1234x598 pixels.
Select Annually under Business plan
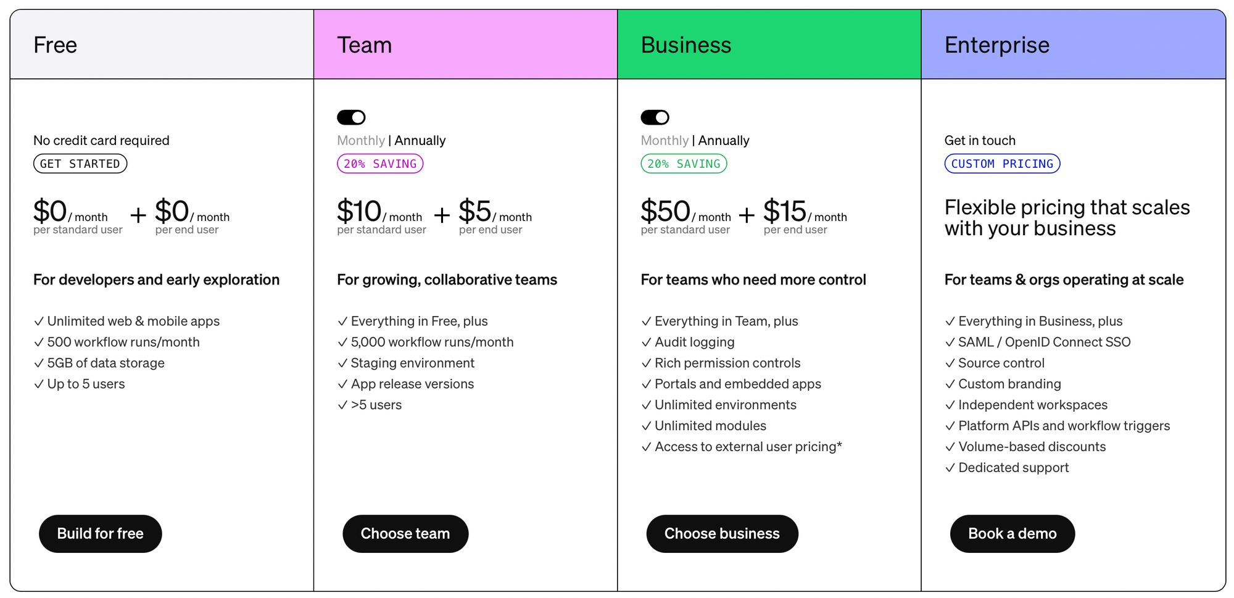[x=724, y=141]
